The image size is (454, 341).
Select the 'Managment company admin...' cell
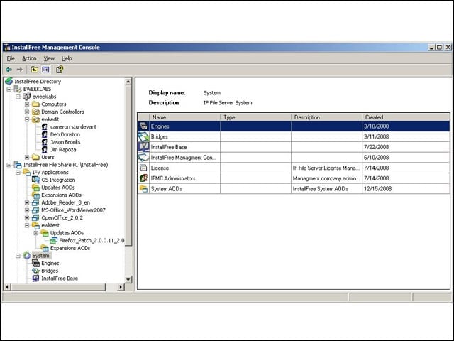click(x=326, y=178)
